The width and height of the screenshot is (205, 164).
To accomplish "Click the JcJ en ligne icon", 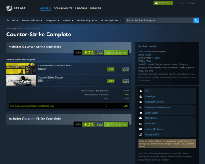I will pyautogui.click(x=141, y=96).
